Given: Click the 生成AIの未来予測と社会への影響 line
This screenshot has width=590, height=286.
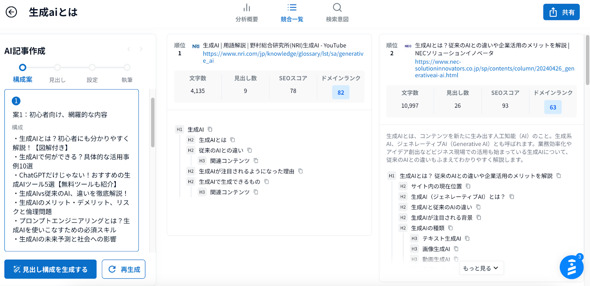Looking at the screenshot, I should pos(65,239).
